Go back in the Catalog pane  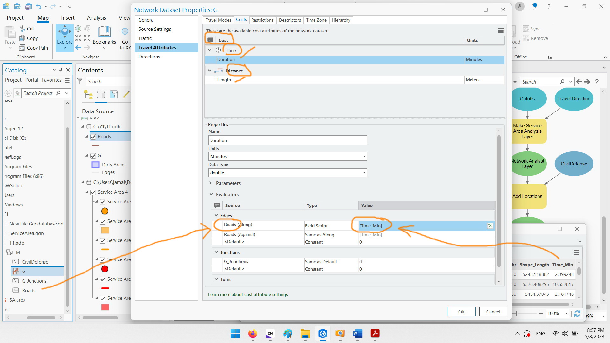tap(8, 93)
